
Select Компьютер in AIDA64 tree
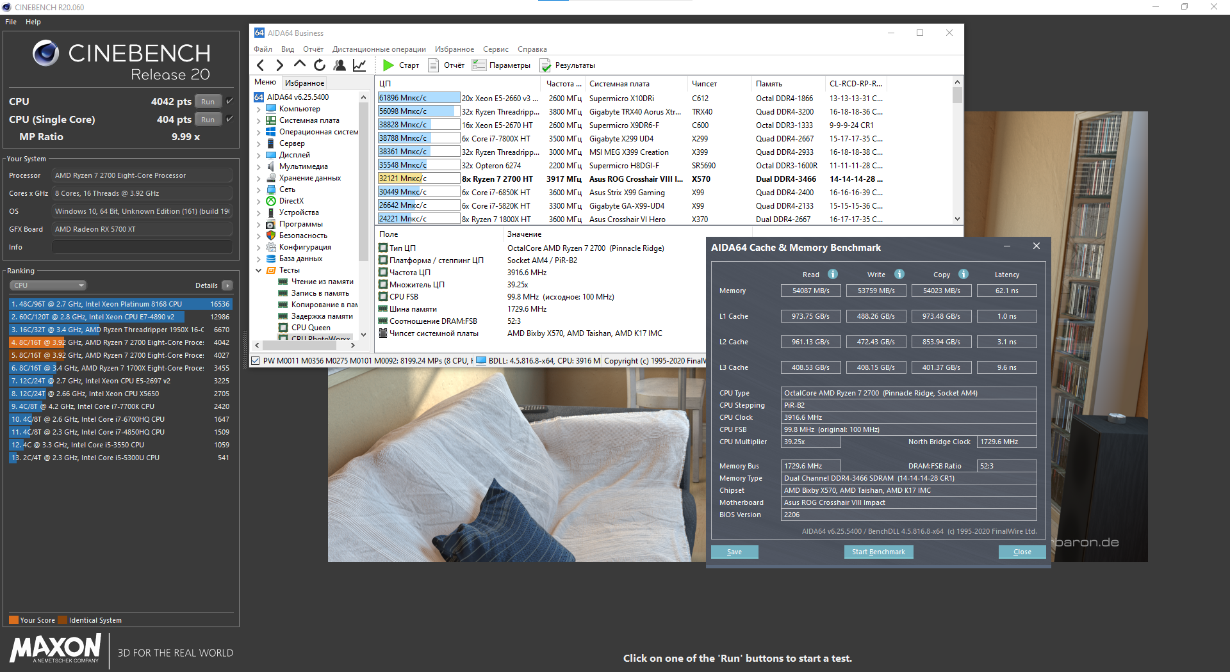(299, 109)
